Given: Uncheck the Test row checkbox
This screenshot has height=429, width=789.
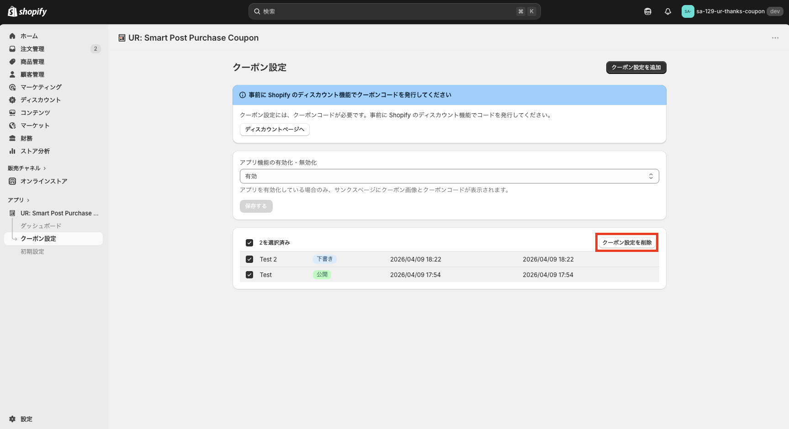Looking at the screenshot, I should click(x=249, y=275).
